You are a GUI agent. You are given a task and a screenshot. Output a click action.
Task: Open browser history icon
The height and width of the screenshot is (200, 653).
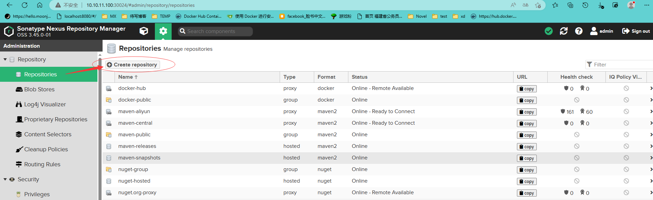[x=585, y=5]
